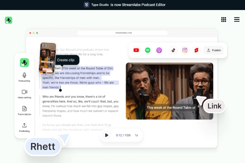The width and height of the screenshot is (245, 163).
Task: Select the Instagram publish icon
Action: pyautogui.click(x=185, y=50)
